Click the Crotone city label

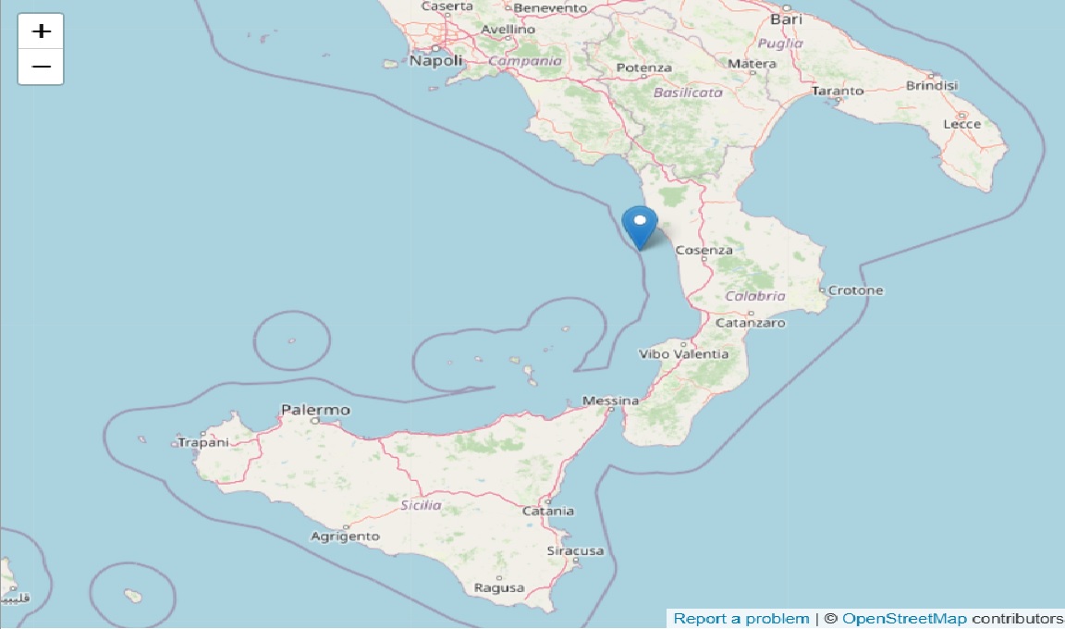click(856, 290)
